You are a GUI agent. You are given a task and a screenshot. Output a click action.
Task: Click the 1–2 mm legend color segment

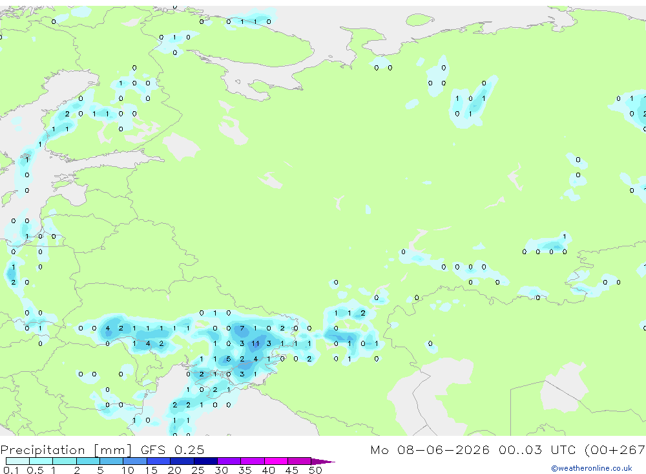(64, 461)
